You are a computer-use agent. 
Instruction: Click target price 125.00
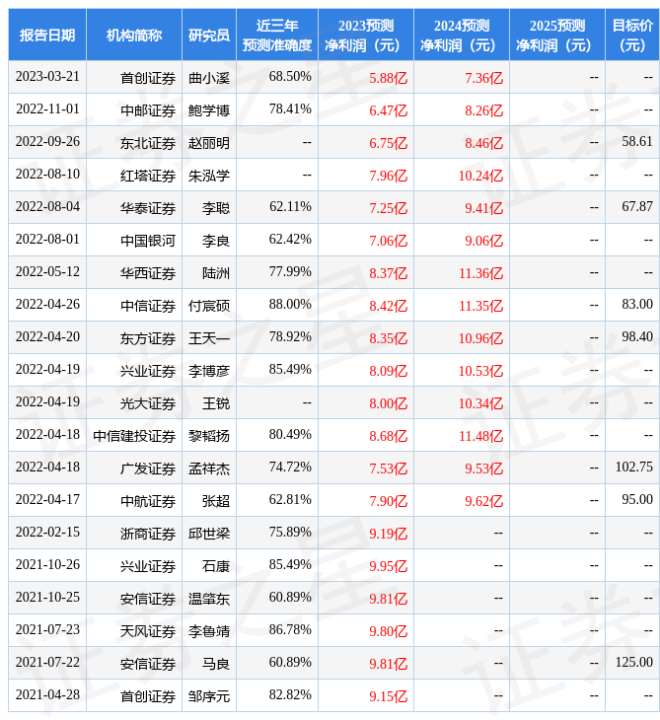[x=633, y=663]
